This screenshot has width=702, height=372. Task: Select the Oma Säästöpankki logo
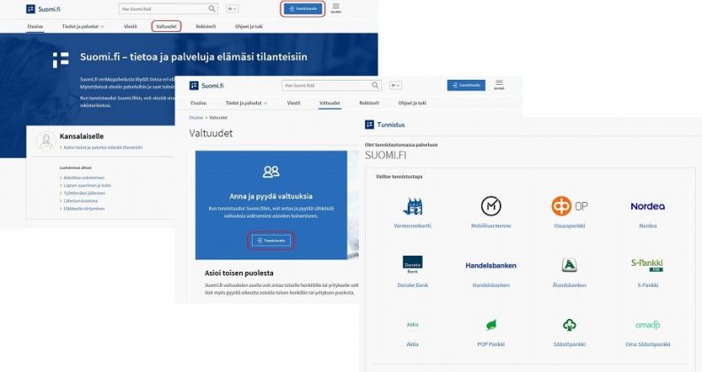647,325
